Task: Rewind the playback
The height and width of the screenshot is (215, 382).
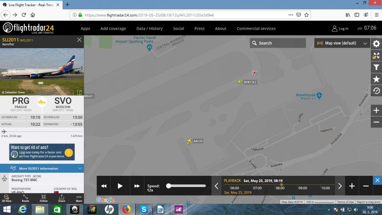Action: click(104, 186)
